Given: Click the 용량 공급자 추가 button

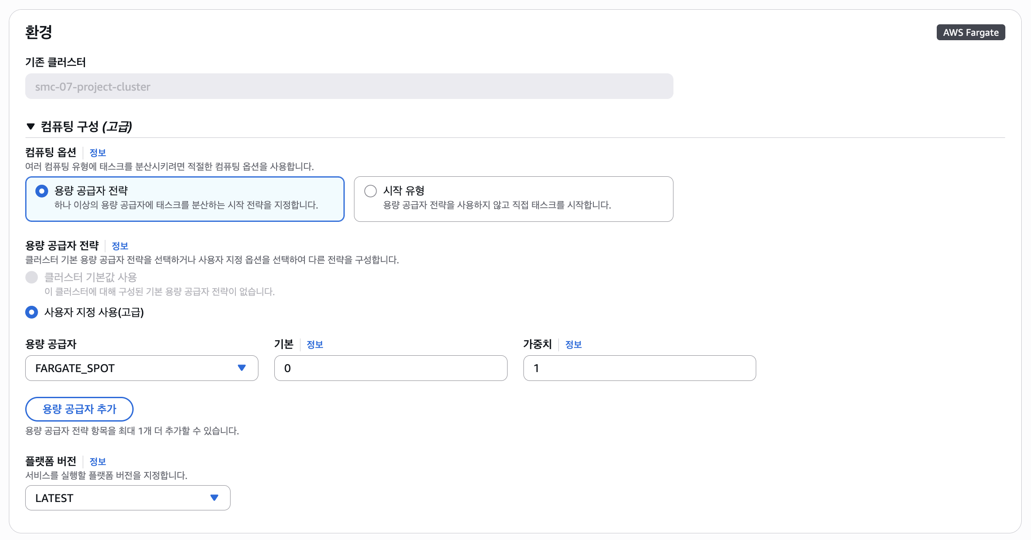Looking at the screenshot, I should click(79, 409).
